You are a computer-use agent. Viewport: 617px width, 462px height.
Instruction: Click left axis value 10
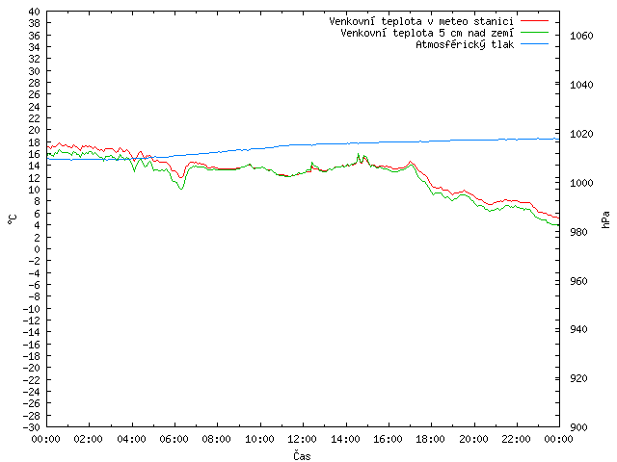pyautogui.click(x=35, y=190)
